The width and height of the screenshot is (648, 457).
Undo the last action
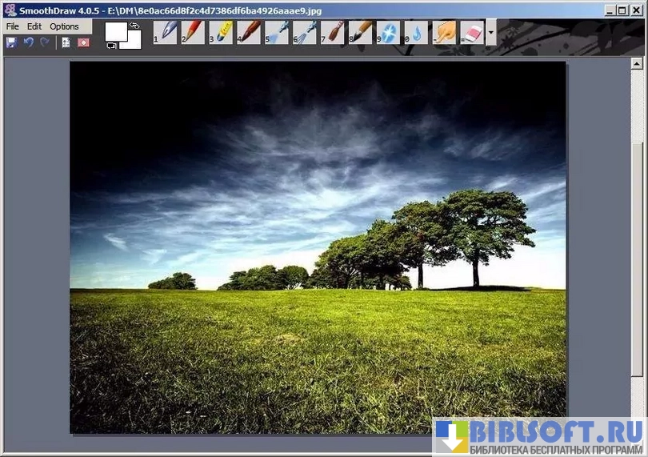(x=28, y=42)
